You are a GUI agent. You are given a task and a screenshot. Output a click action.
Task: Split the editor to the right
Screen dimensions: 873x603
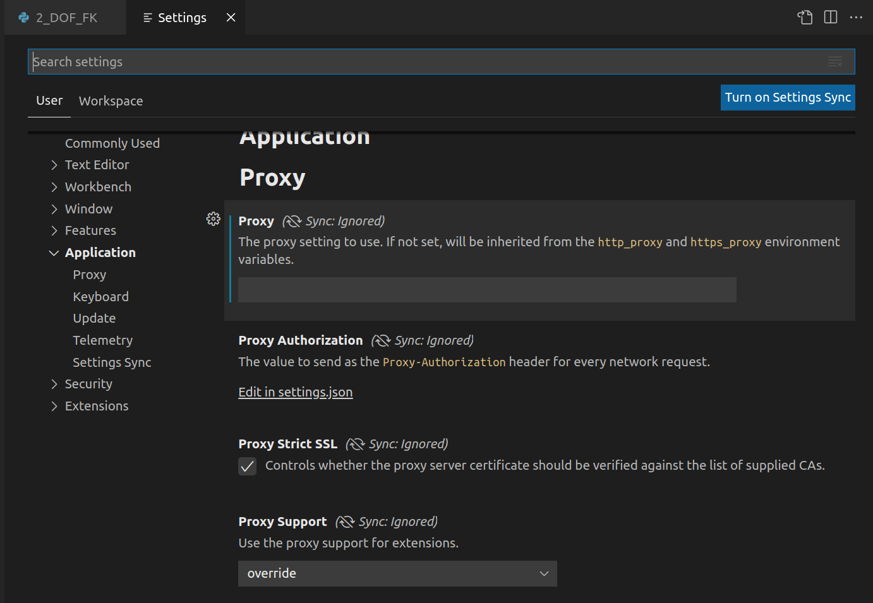(831, 17)
